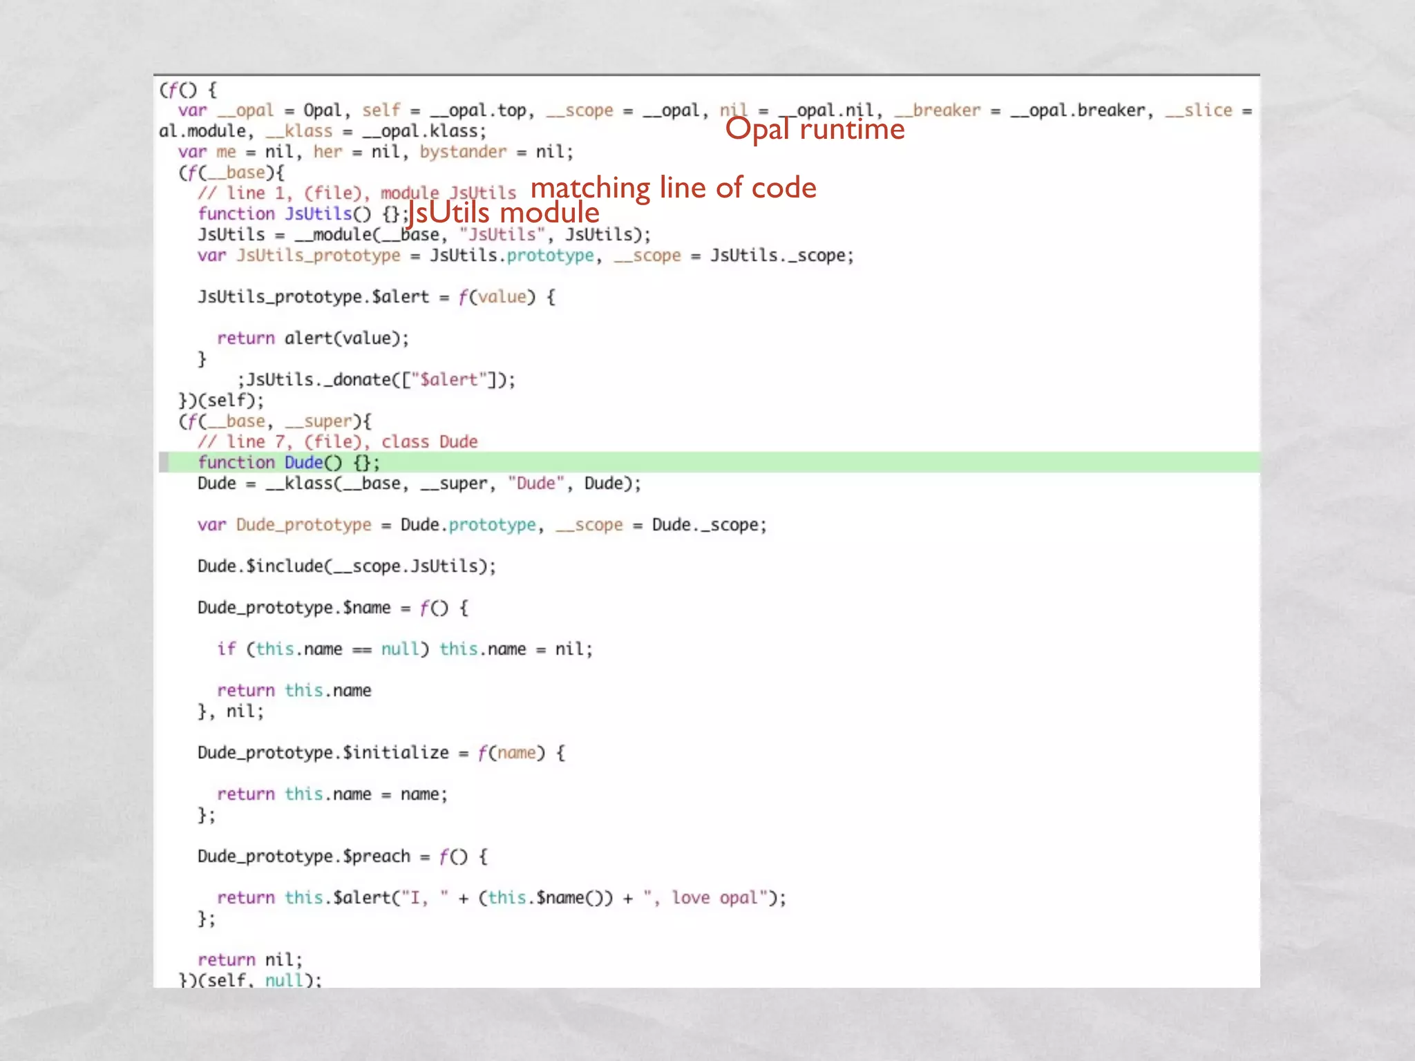Click the line 'Dude_prototype.$preach = f() {'

tap(343, 856)
